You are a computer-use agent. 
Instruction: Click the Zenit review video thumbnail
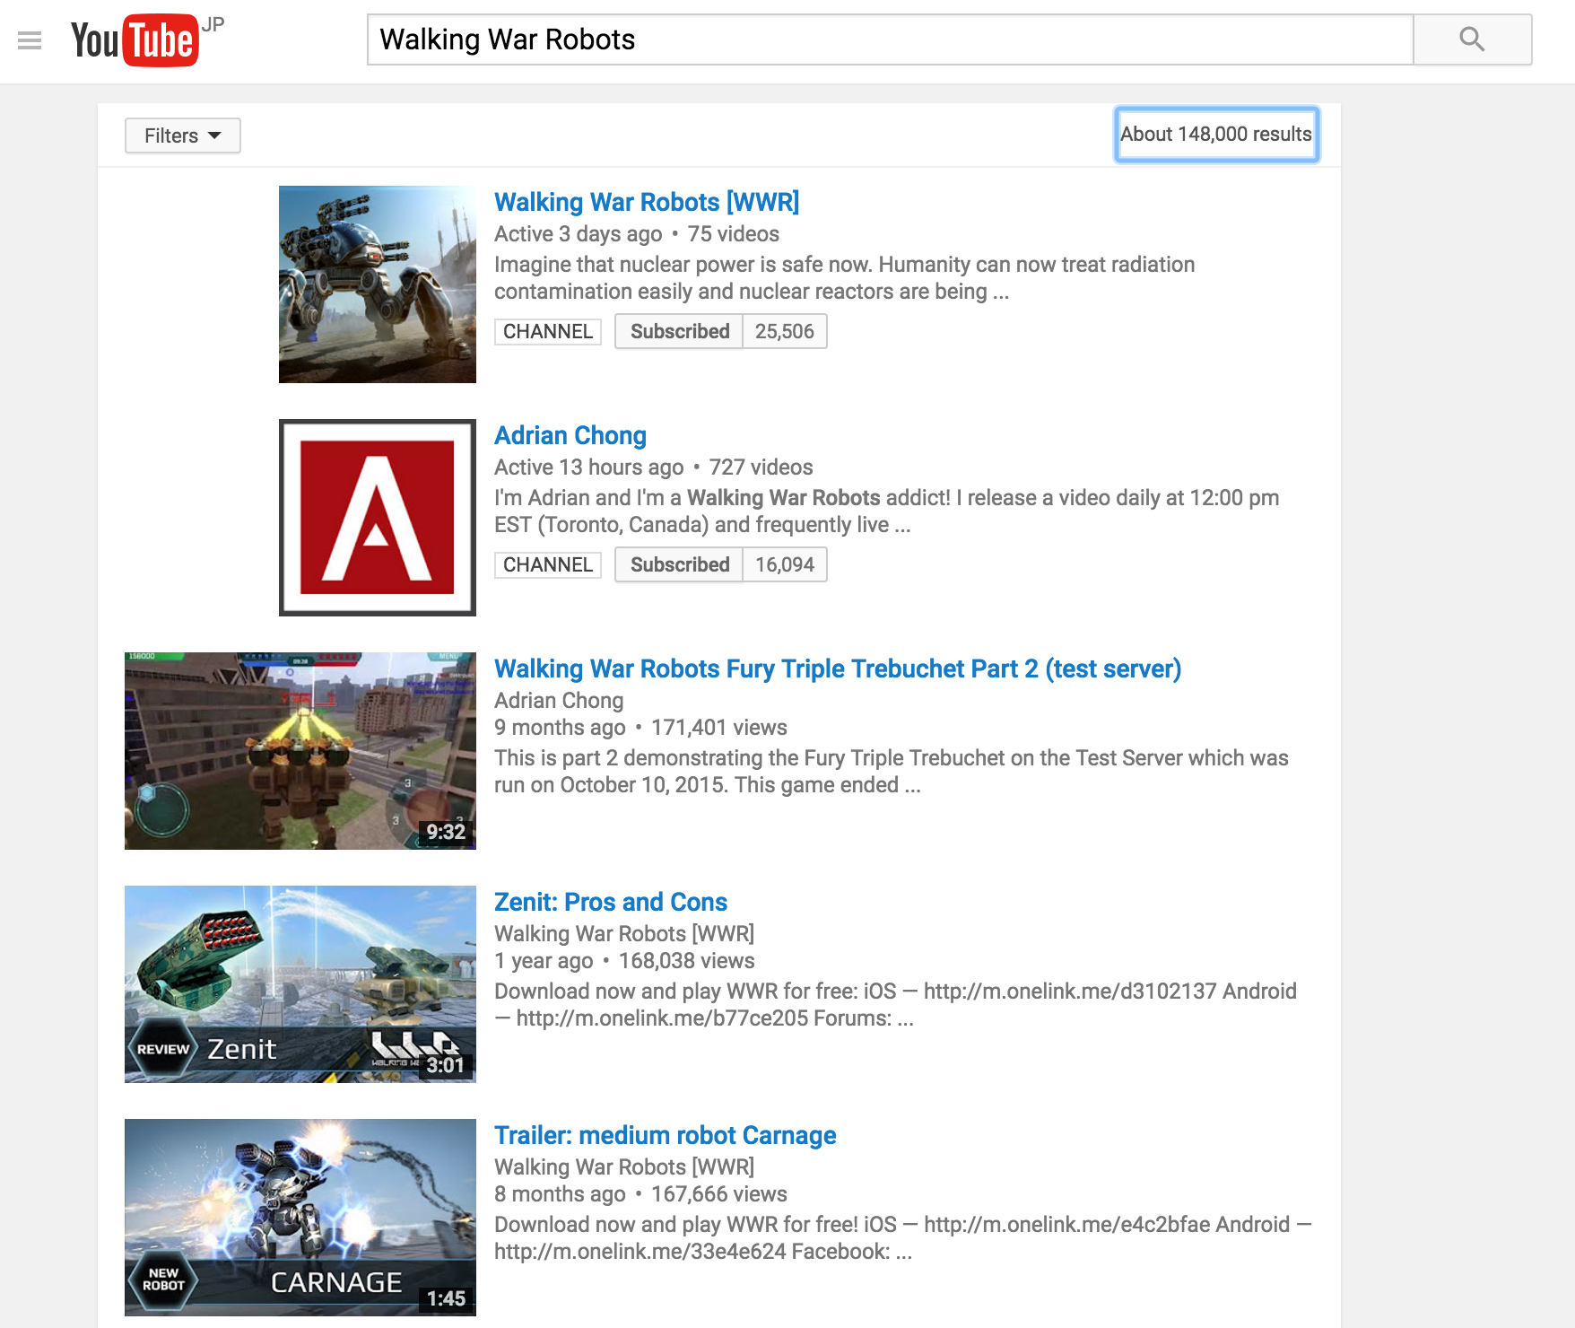coord(300,984)
